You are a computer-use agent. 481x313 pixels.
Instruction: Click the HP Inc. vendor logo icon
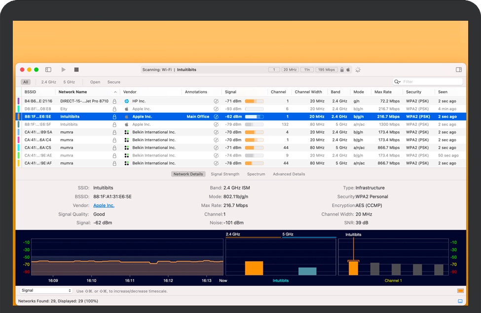(127, 101)
